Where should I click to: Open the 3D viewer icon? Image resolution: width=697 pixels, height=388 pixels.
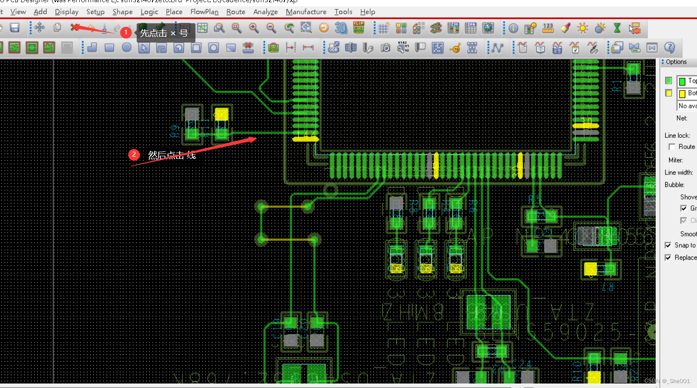(x=341, y=28)
